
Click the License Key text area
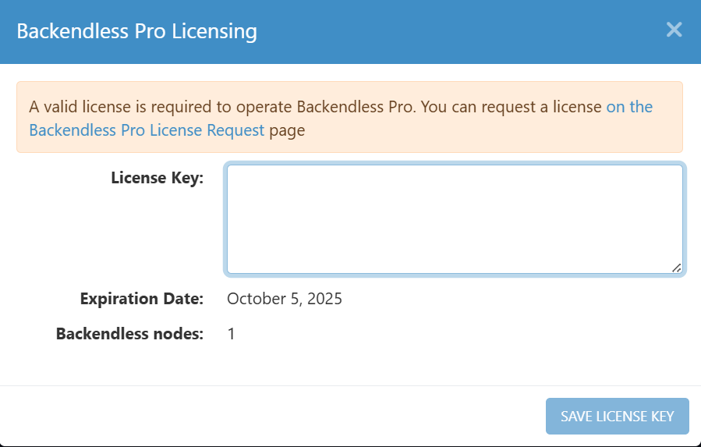coord(455,219)
